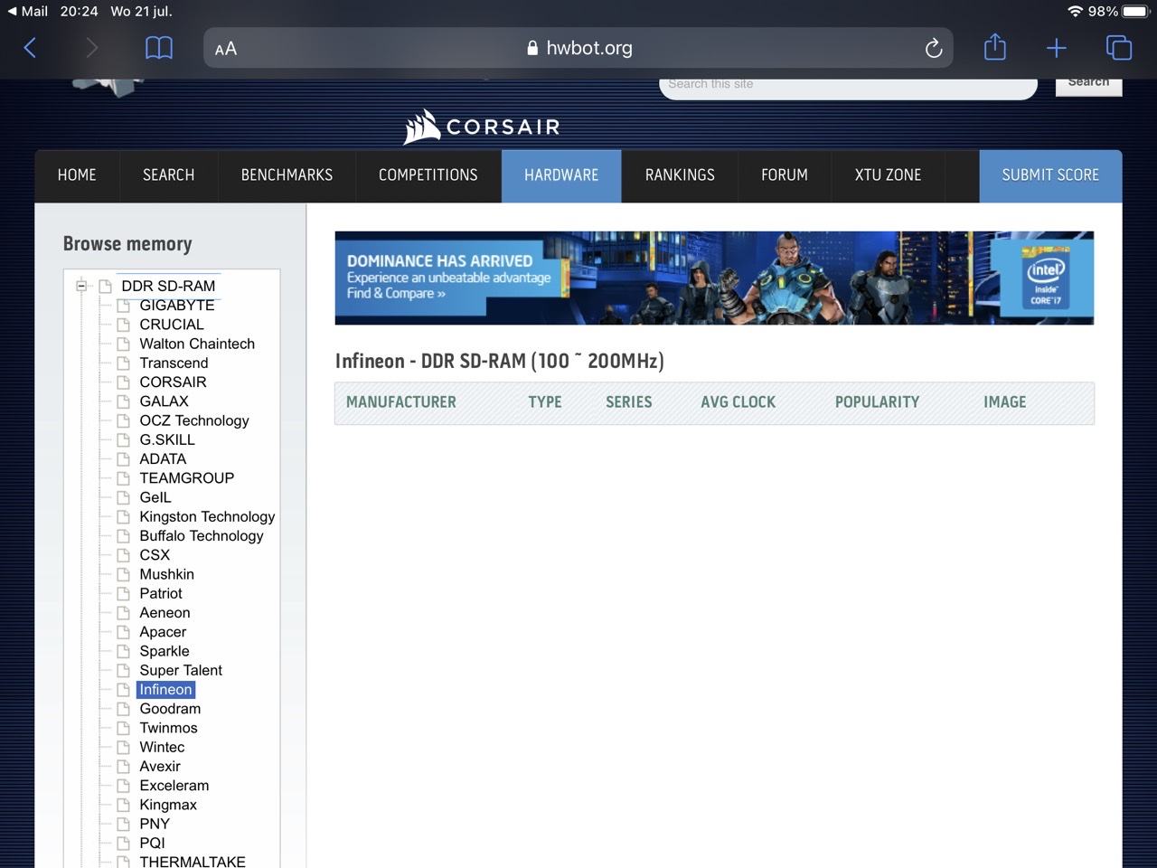Sort by MANUFACTURER column
This screenshot has height=868, width=1157.
tap(401, 402)
